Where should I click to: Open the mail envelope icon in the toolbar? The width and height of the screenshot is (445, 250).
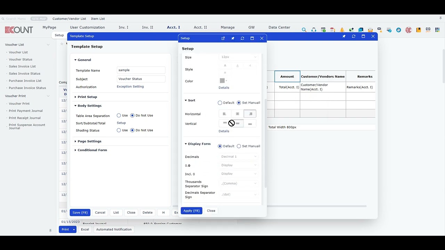[370, 30]
